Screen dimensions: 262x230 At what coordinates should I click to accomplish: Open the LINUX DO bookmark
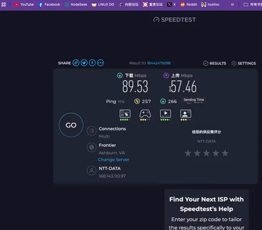tap(103, 4)
